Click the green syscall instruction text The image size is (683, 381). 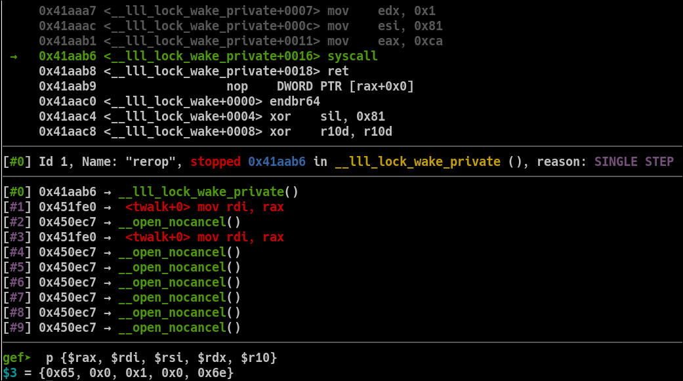click(x=352, y=57)
